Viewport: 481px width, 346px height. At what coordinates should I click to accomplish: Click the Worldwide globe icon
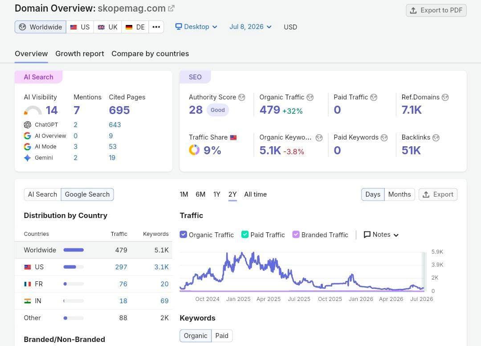[22, 27]
